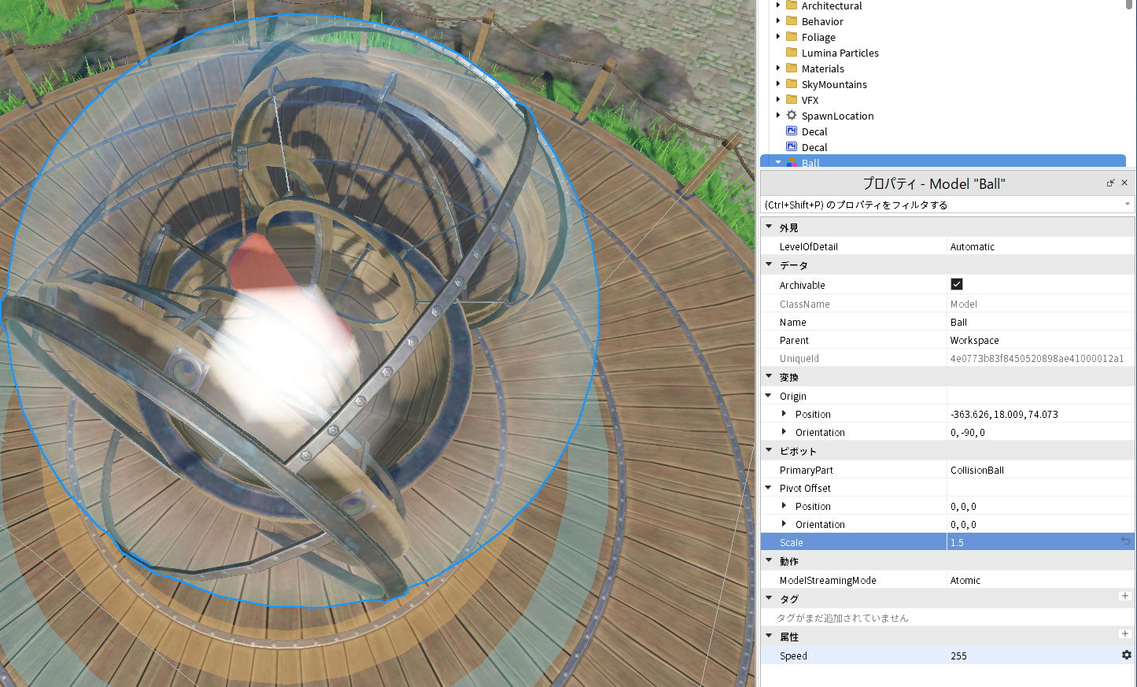Collapse the 属性 section
The width and height of the screenshot is (1137, 687).
pyautogui.click(x=769, y=637)
